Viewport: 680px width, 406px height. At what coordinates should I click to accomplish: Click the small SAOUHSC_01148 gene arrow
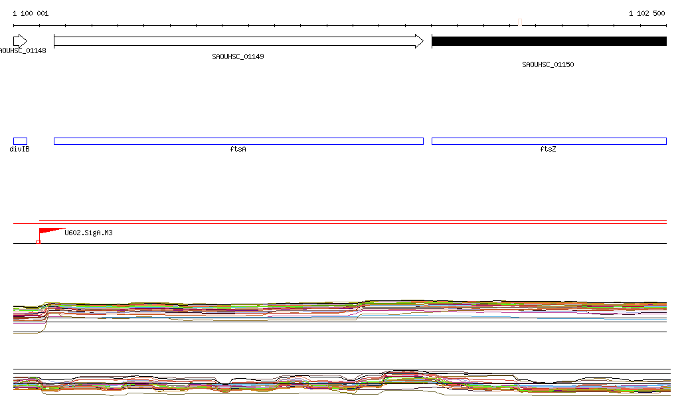coord(20,41)
